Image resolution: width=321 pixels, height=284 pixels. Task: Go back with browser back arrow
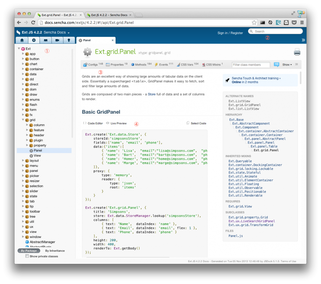19,23
